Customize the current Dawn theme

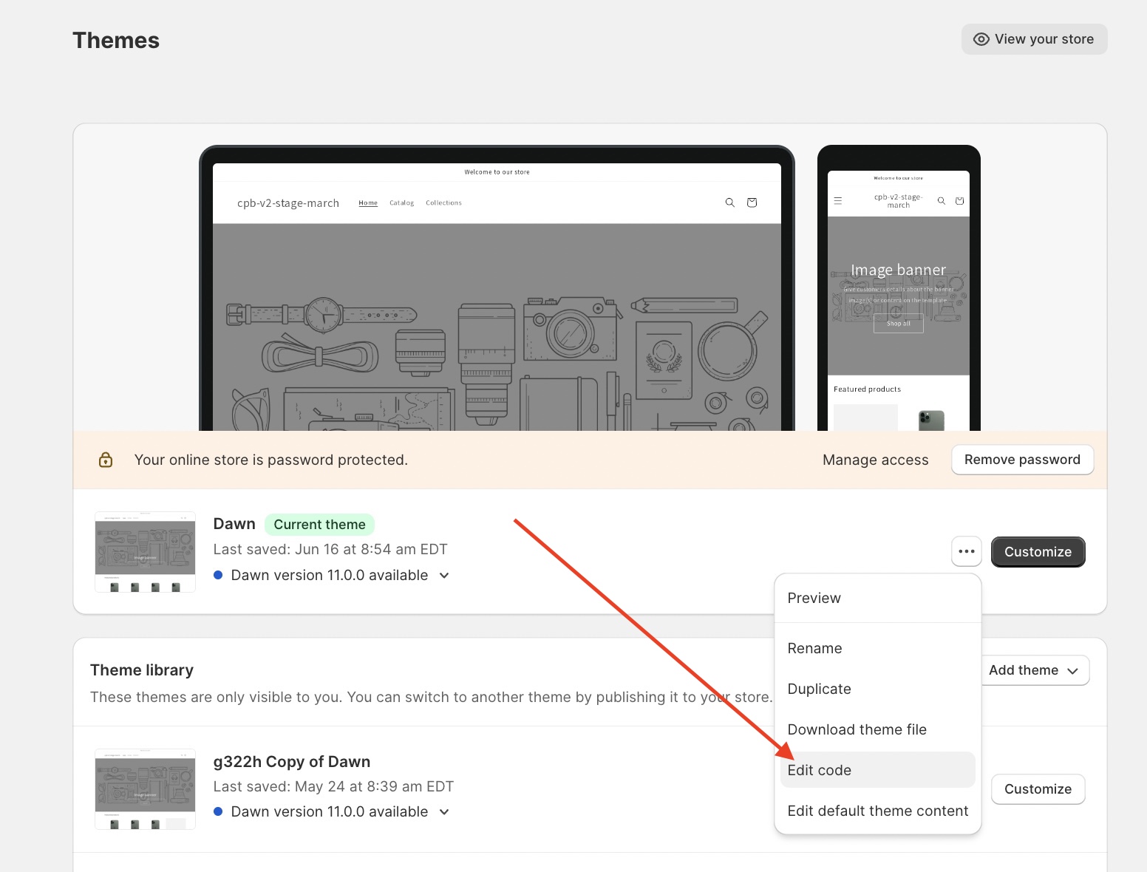tap(1038, 552)
